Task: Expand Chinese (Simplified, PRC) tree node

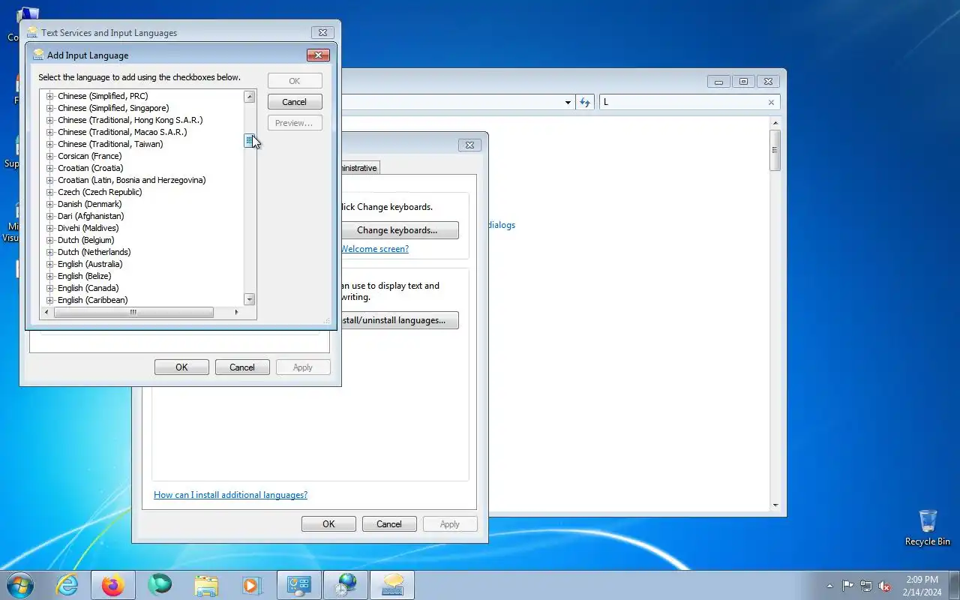Action: tap(50, 96)
